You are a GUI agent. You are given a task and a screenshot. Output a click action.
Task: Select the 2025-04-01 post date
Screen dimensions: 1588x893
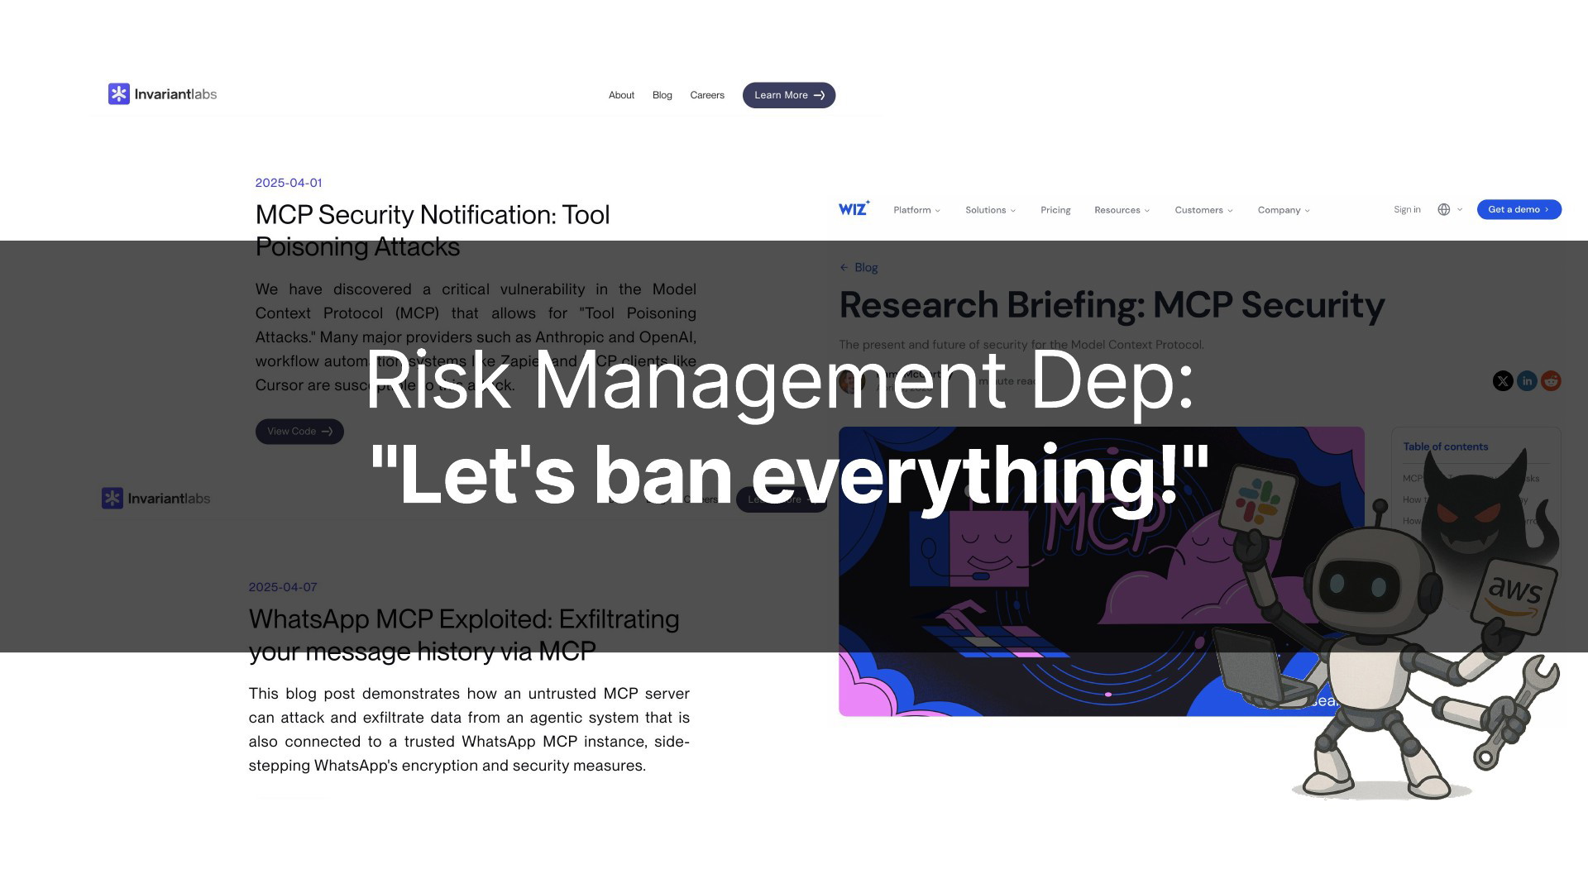tap(289, 183)
